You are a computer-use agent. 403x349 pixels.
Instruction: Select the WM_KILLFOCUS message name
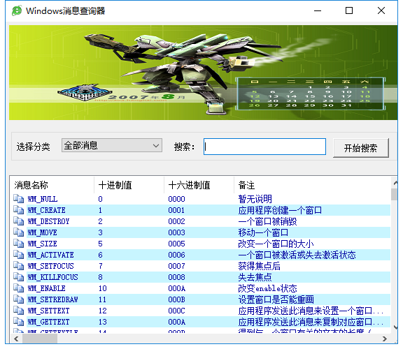(53, 277)
